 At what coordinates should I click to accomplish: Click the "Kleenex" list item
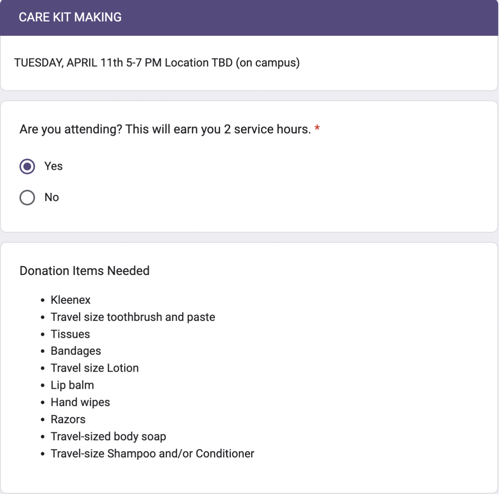click(71, 300)
